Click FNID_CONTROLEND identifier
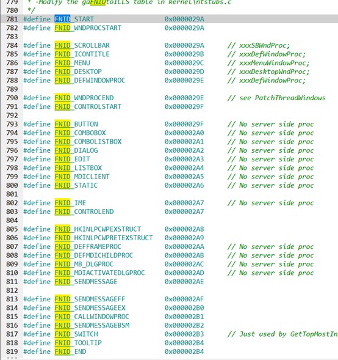 point(84,211)
